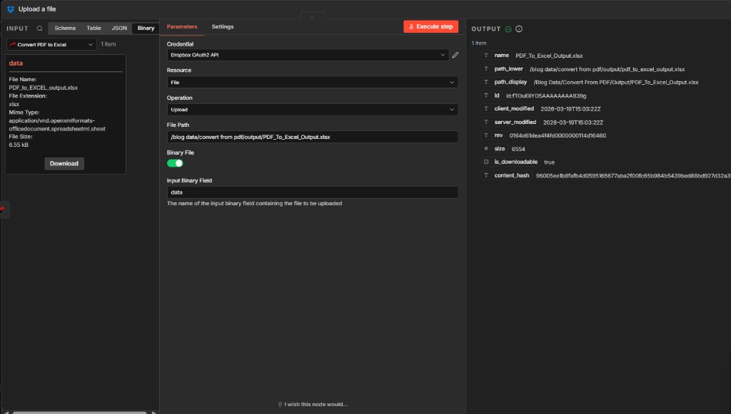The height and width of the screenshot is (414, 731).
Task: Click the red icon on left edge
Action: tap(3, 209)
